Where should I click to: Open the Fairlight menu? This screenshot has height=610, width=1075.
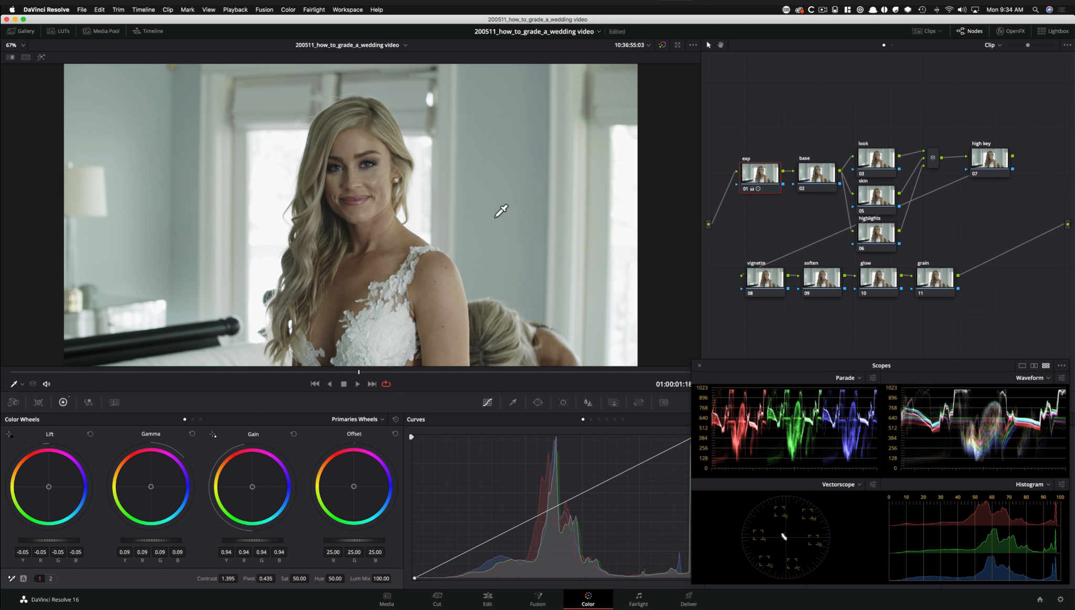[313, 9]
